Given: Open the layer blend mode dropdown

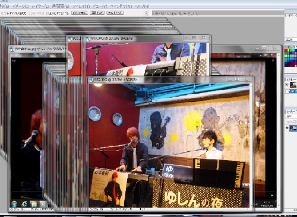Looking at the screenshot, I should click(x=291, y=117).
